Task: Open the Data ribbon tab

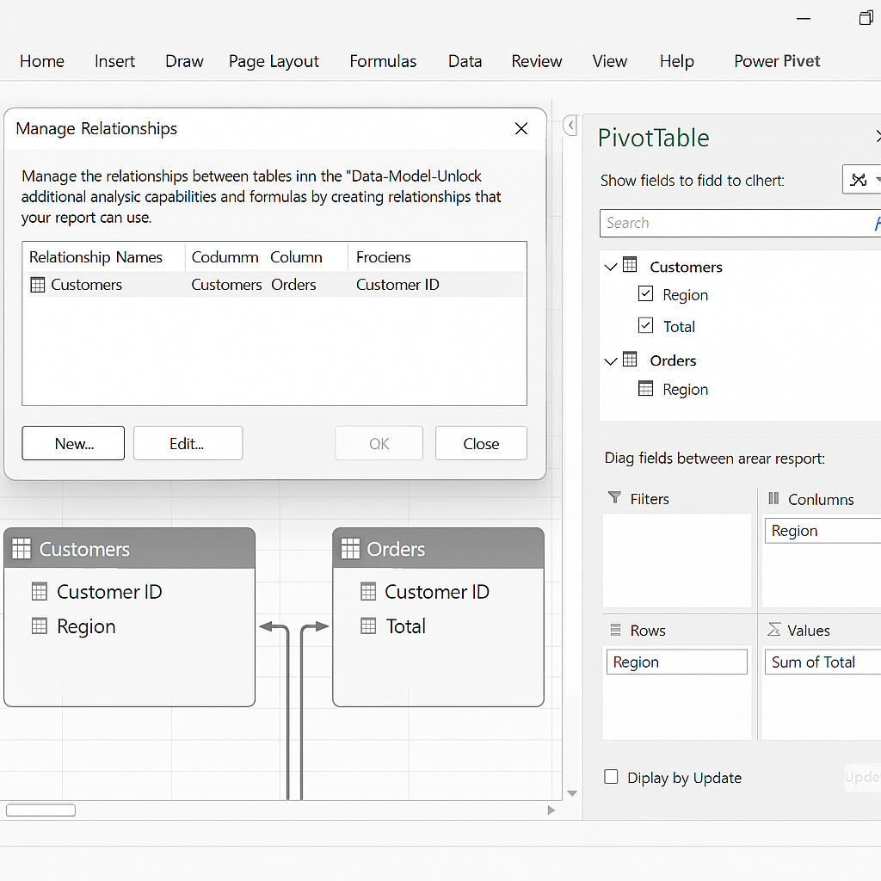Action: (x=465, y=61)
